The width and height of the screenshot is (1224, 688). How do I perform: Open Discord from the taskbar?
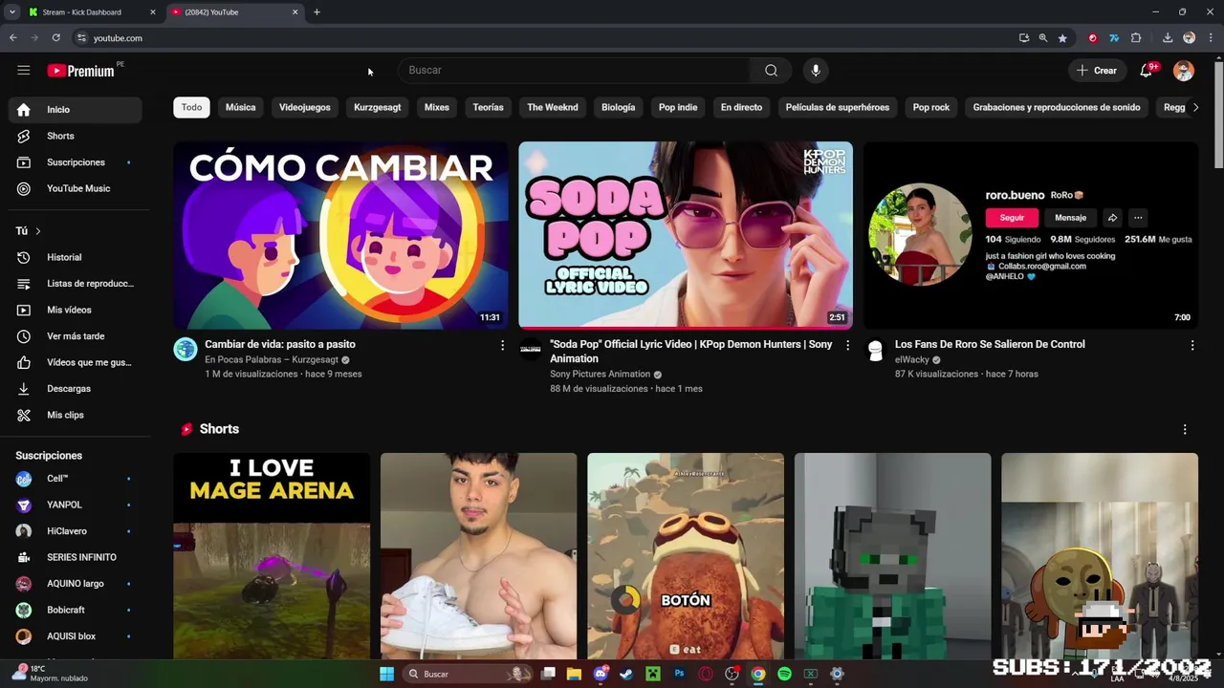[601, 674]
